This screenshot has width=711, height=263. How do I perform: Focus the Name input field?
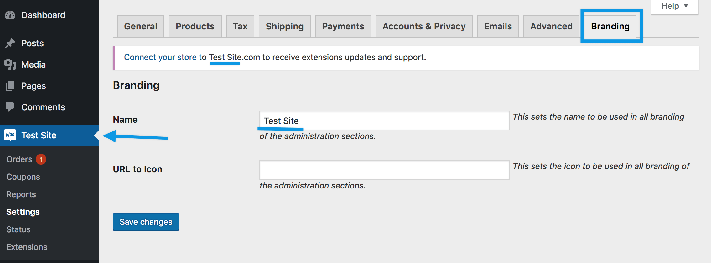click(384, 121)
